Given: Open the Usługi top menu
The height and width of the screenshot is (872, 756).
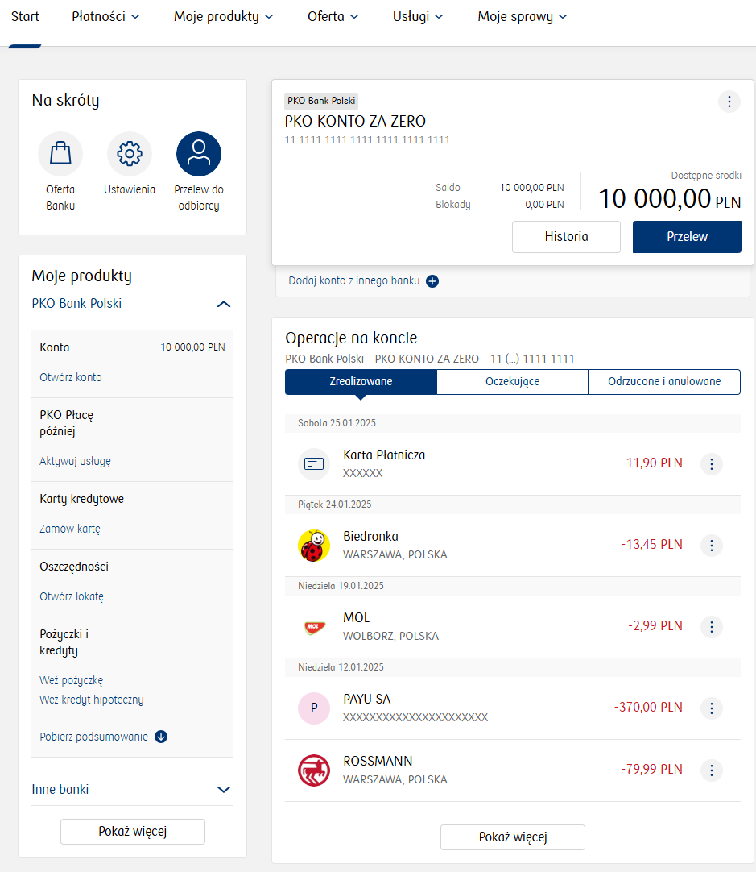Looking at the screenshot, I should 417,17.
